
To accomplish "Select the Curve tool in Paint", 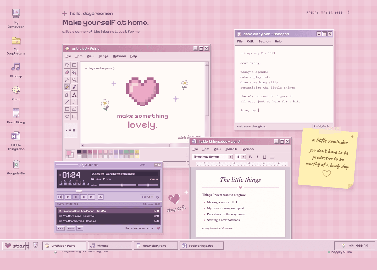I will (x=74, y=102).
